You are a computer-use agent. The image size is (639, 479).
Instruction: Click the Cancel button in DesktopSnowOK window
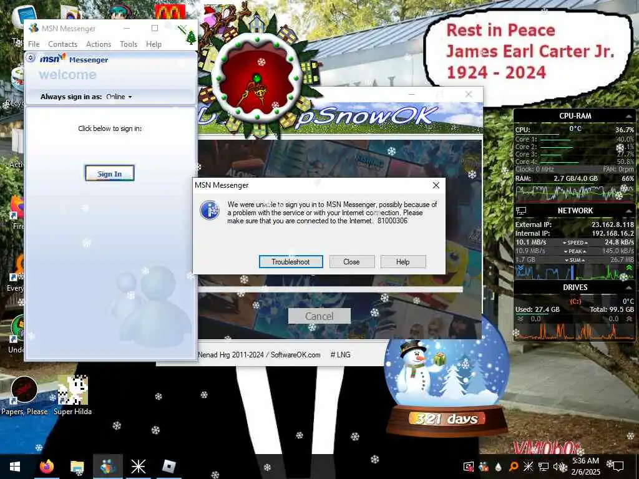coord(319,316)
